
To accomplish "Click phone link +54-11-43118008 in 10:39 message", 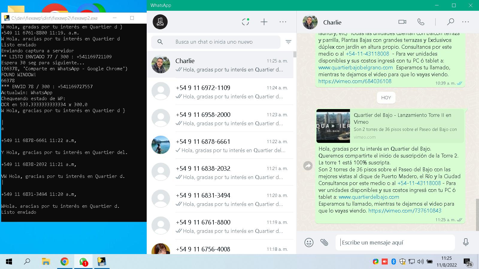I will click(x=367, y=54).
